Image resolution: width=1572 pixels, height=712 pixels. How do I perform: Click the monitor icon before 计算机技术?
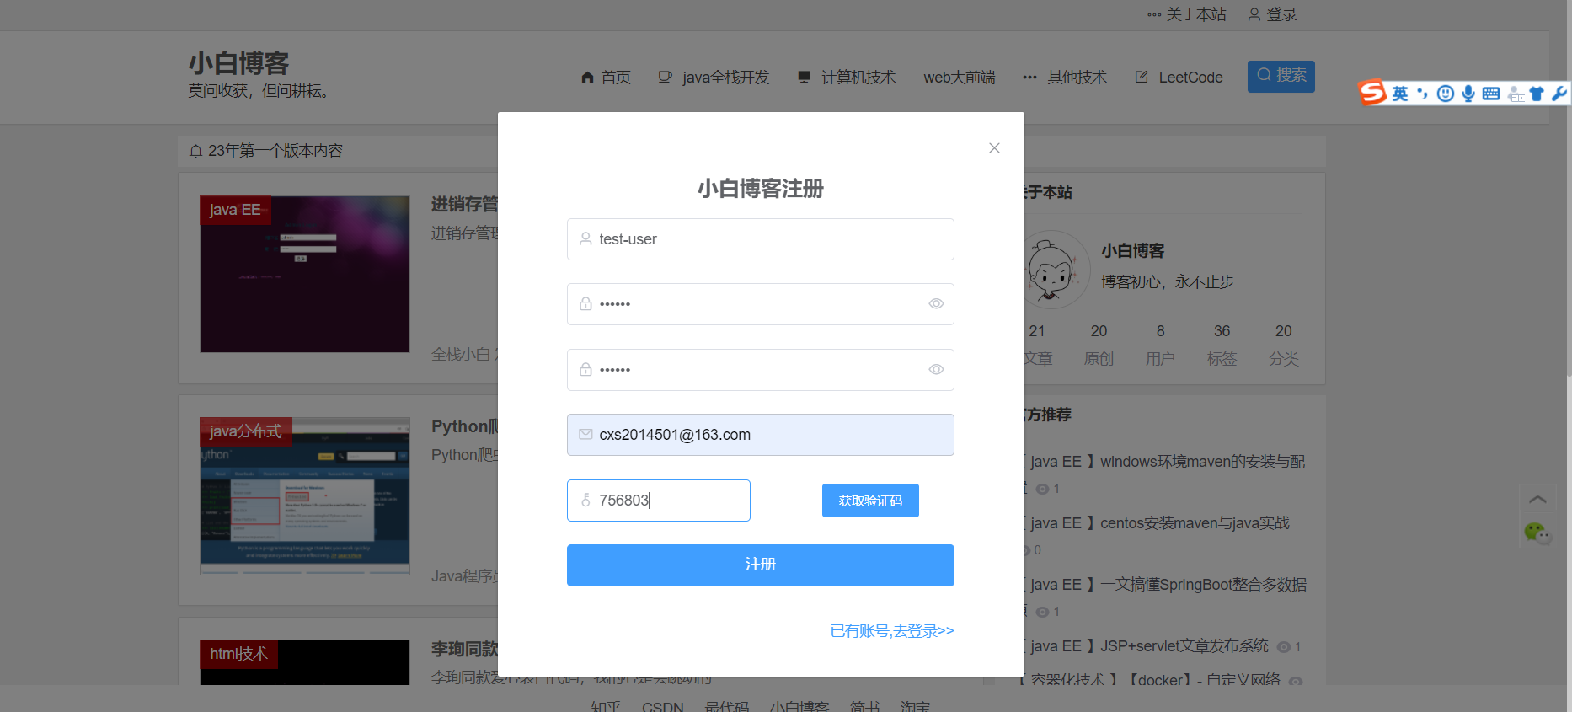point(805,77)
